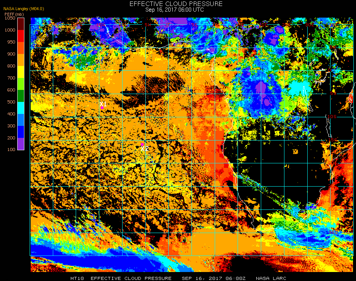Click the '5S' latitude label
This screenshot has height=281, width=356.
[x=333, y=94]
